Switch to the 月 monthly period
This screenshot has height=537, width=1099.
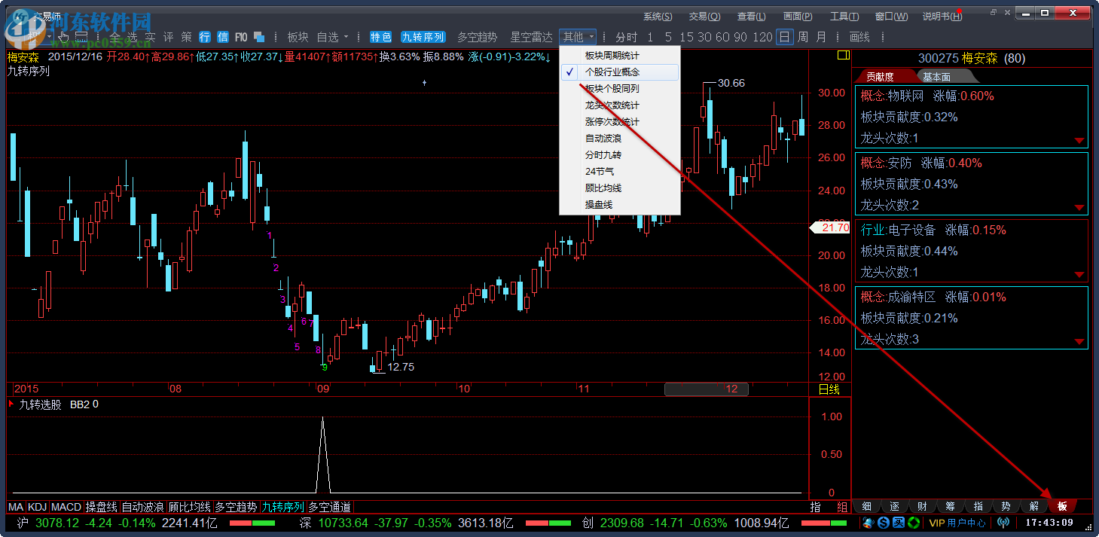821,37
